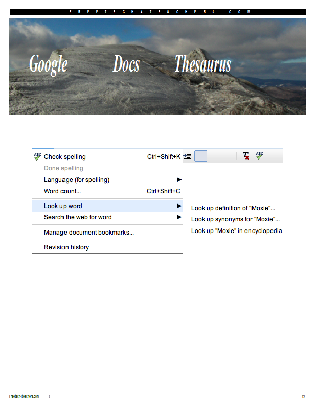Select the center align toolbar icon
The image size is (316, 409).
pyautogui.click(x=215, y=156)
